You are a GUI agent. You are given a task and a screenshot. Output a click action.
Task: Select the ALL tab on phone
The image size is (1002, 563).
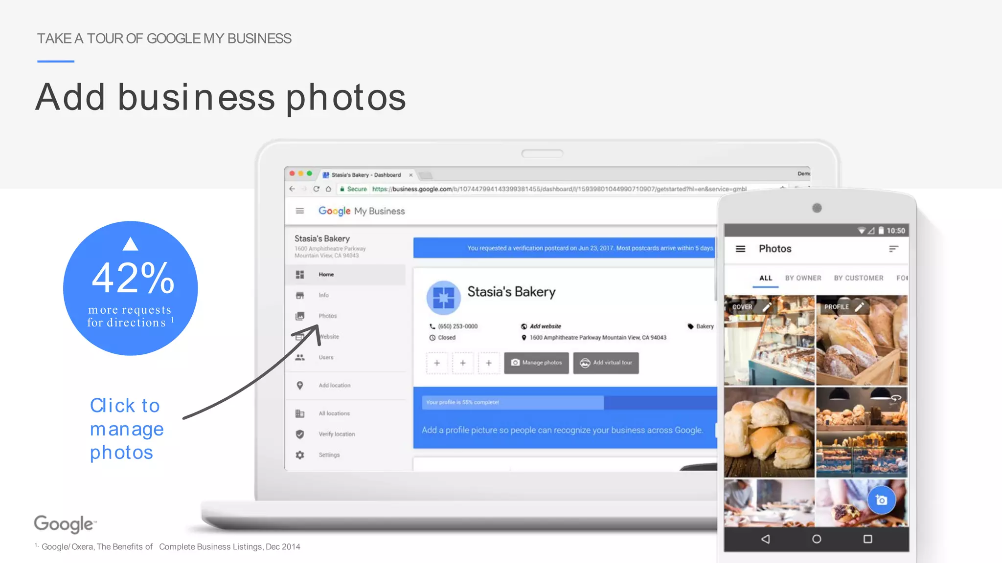coord(766,278)
